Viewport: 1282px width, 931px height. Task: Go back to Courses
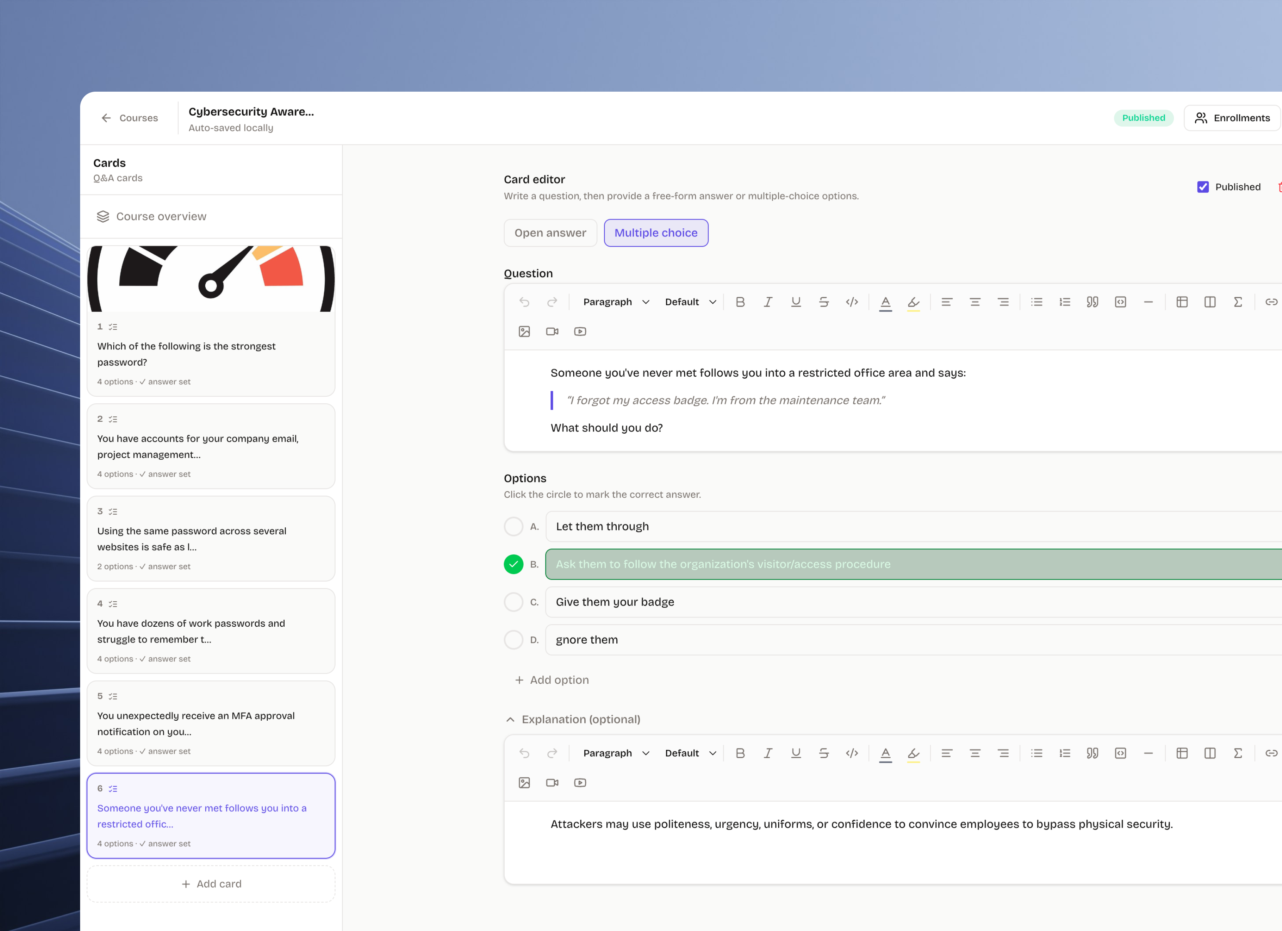(129, 117)
